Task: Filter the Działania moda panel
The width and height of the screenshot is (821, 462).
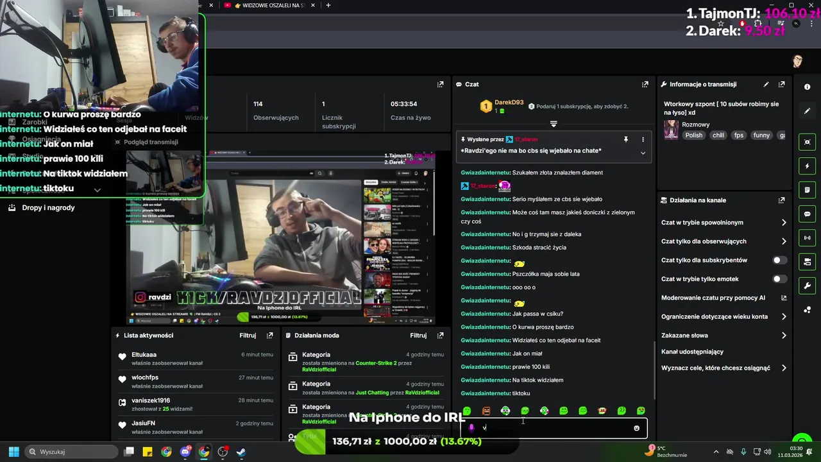Action: click(x=418, y=335)
